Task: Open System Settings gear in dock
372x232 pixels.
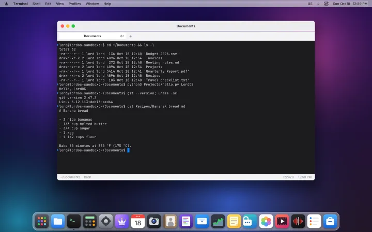Action: pos(106,221)
